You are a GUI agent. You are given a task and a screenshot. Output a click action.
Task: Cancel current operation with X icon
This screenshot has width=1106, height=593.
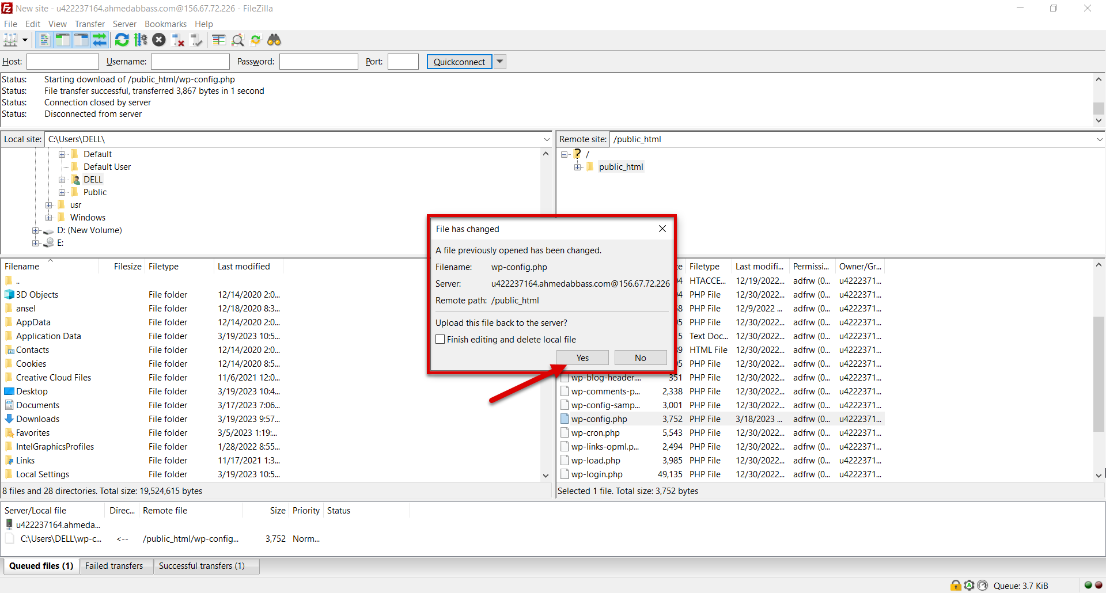point(160,40)
